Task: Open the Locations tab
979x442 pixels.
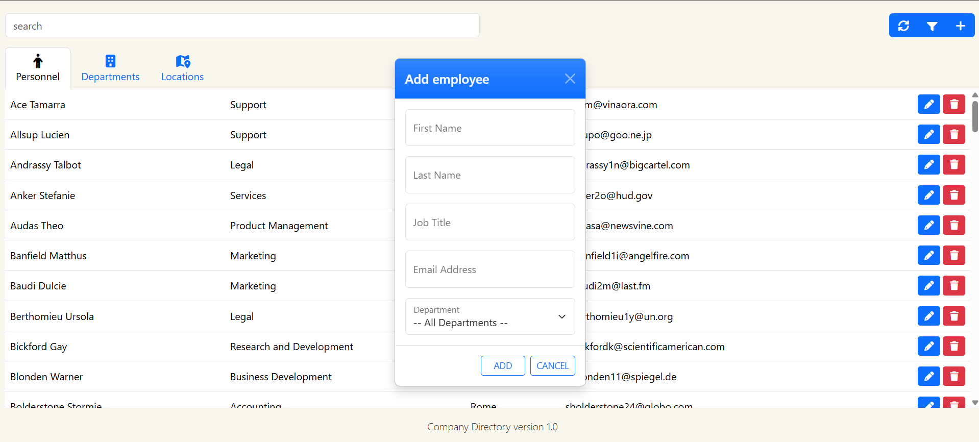Action: (182, 68)
